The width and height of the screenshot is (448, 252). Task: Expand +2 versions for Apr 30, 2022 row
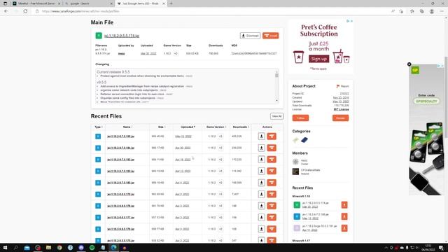[x=220, y=148]
